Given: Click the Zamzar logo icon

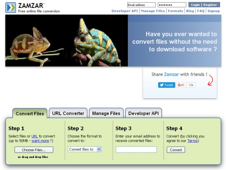Looking at the screenshot, I should point(11,7).
